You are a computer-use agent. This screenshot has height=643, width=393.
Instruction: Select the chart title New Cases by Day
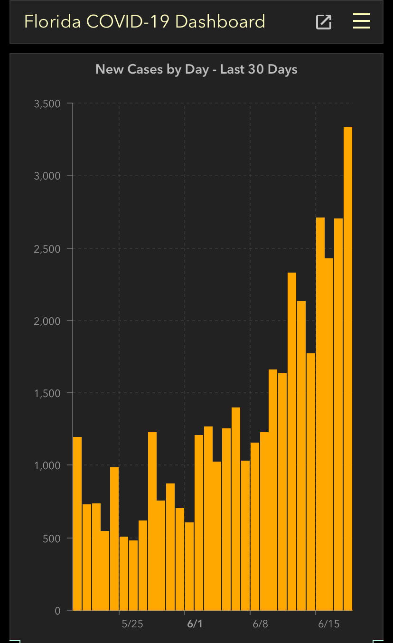click(196, 69)
